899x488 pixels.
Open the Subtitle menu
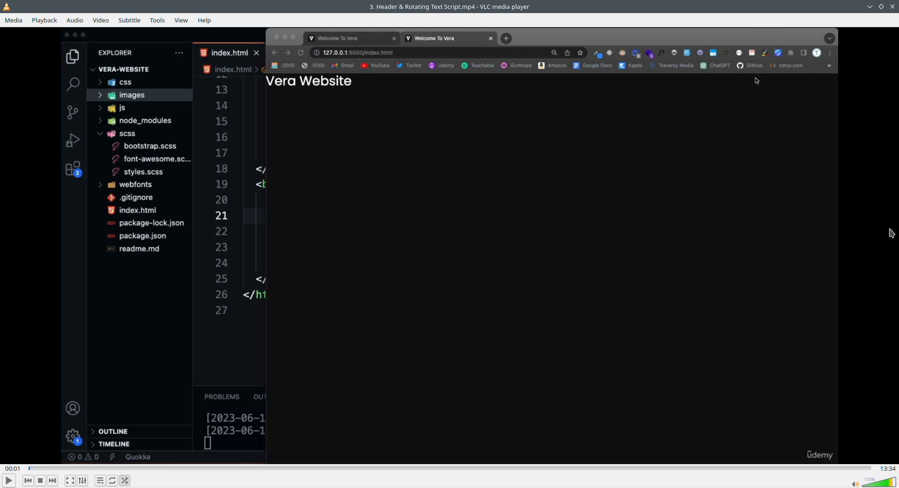pos(129,20)
